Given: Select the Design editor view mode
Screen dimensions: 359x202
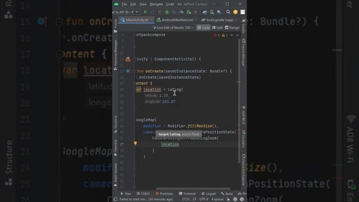Looking at the screenshot, I should click(x=232, y=27).
